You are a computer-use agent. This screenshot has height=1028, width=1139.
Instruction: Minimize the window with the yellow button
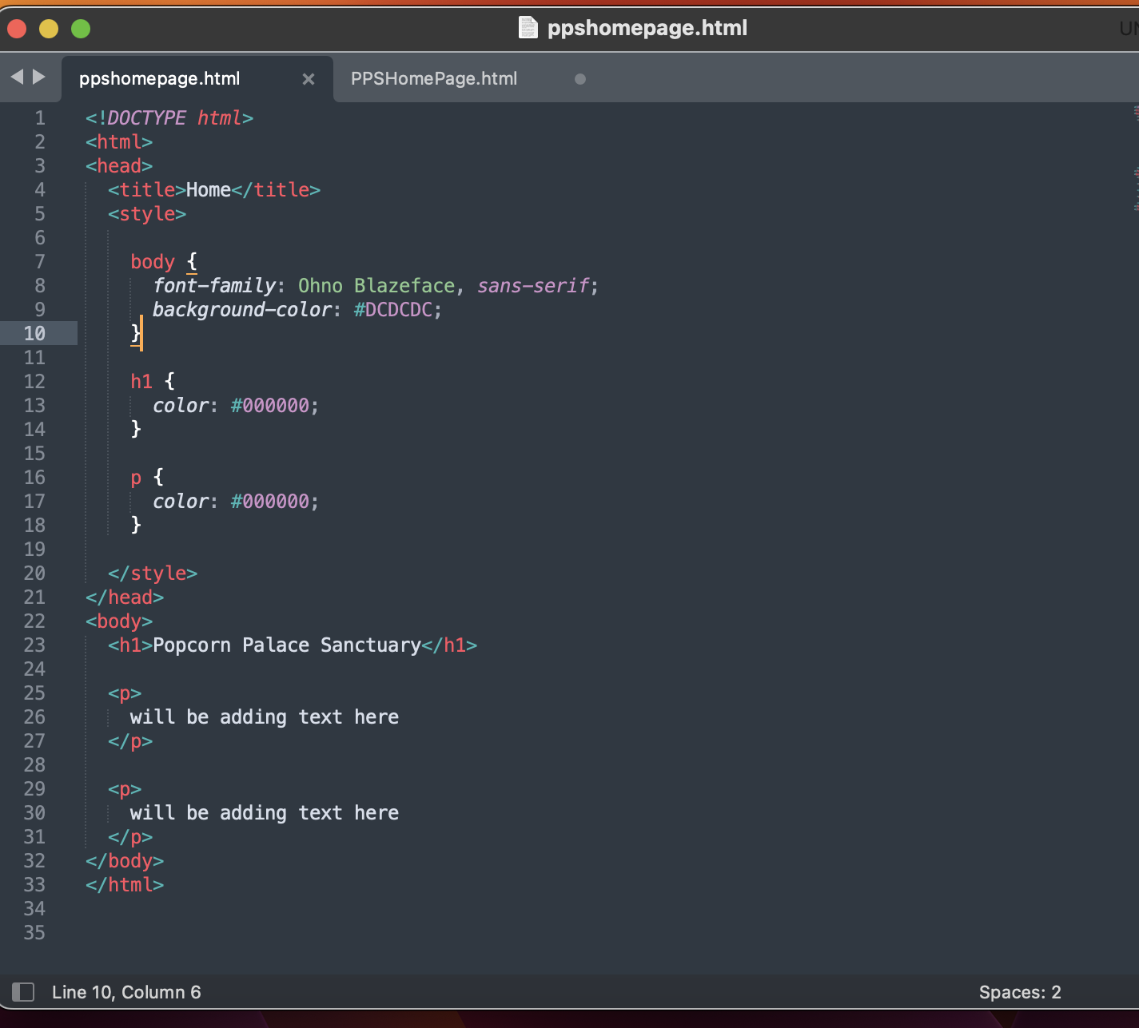click(49, 29)
